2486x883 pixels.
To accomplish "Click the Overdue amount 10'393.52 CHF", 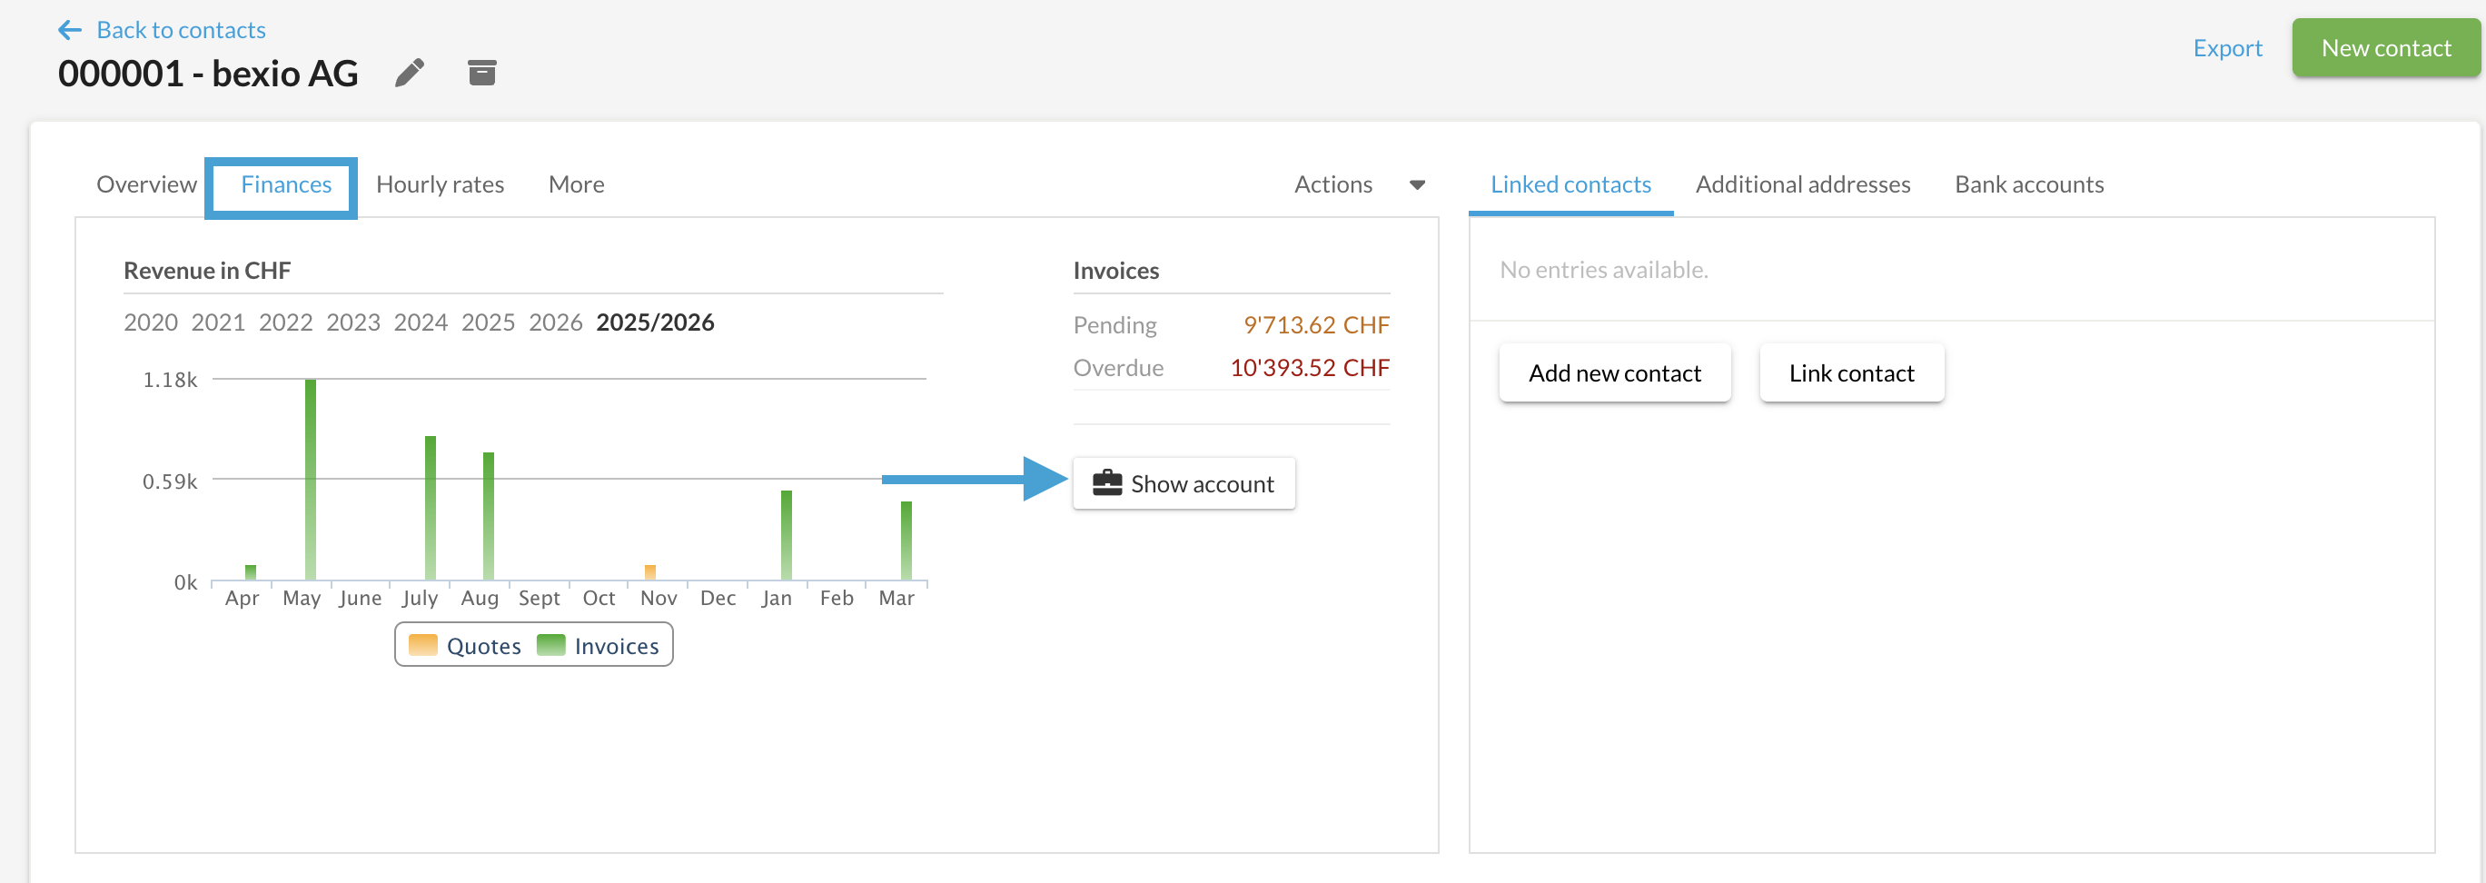I will (x=1310, y=368).
